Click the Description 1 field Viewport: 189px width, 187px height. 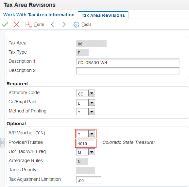[128, 62]
